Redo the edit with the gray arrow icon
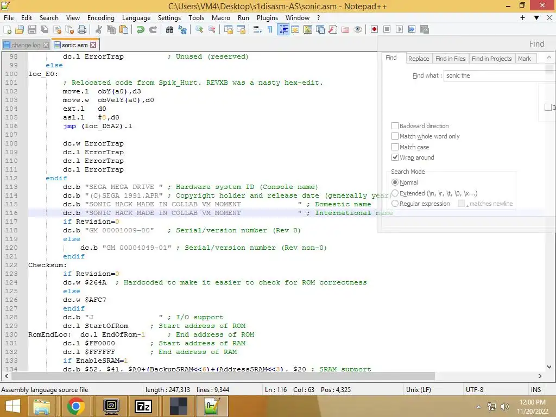556x417 pixels. point(153,29)
